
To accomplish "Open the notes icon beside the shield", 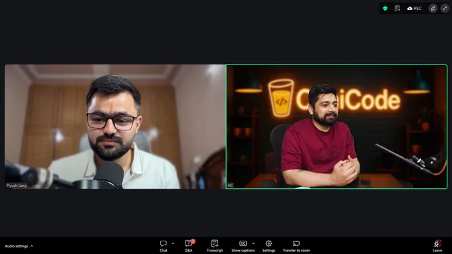I will pyautogui.click(x=397, y=9).
